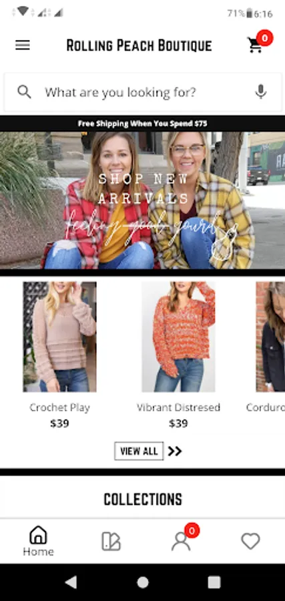Click the magnifying glass search icon
The height and width of the screenshot is (601, 285).
24,92
